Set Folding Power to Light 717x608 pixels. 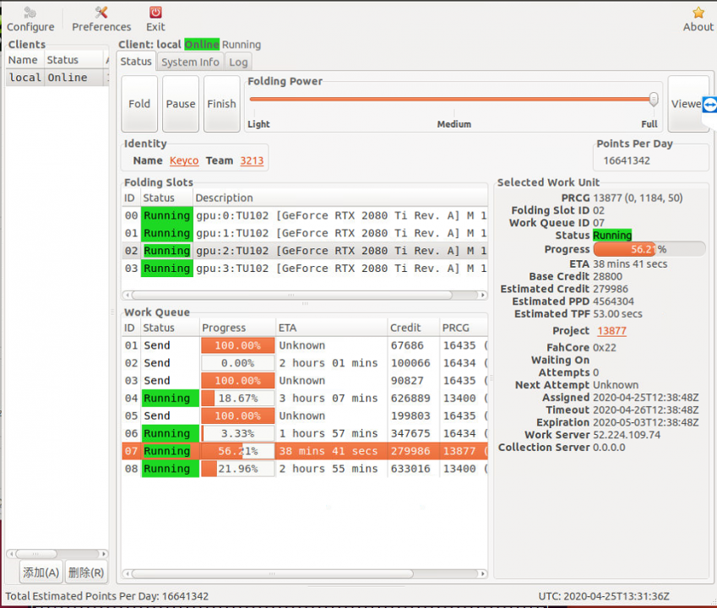(x=258, y=124)
